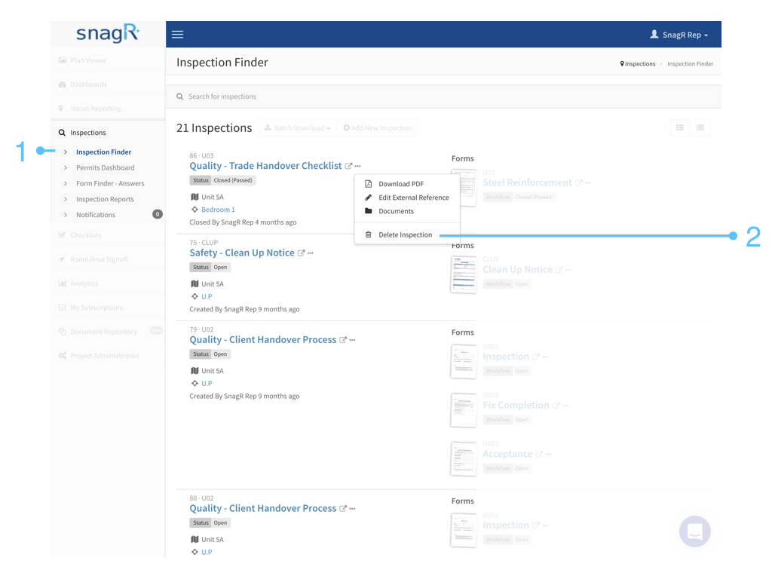Open ellipsis menu for Safety - Clean Up Notice
This screenshot has width=772, height=579.
tap(311, 253)
